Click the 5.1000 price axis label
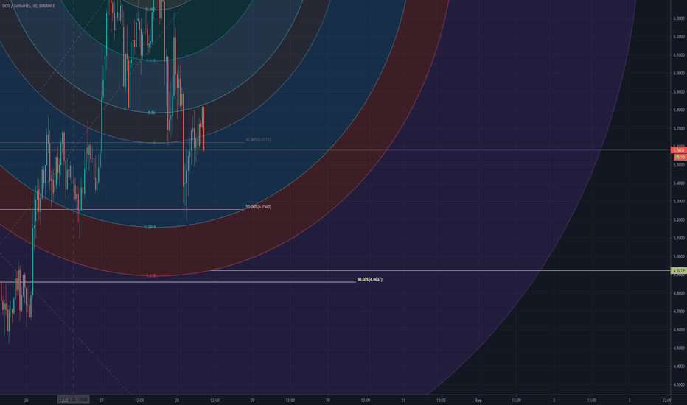 pyautogui.click(x=679, y=238)
